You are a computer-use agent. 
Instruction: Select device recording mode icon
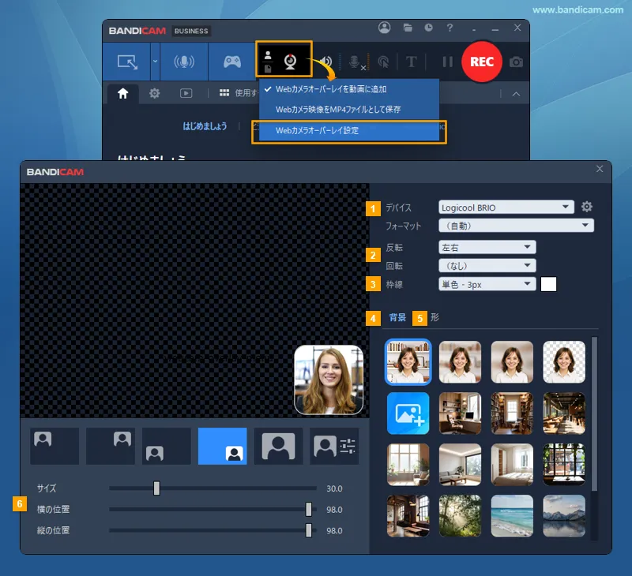point(184,62)
